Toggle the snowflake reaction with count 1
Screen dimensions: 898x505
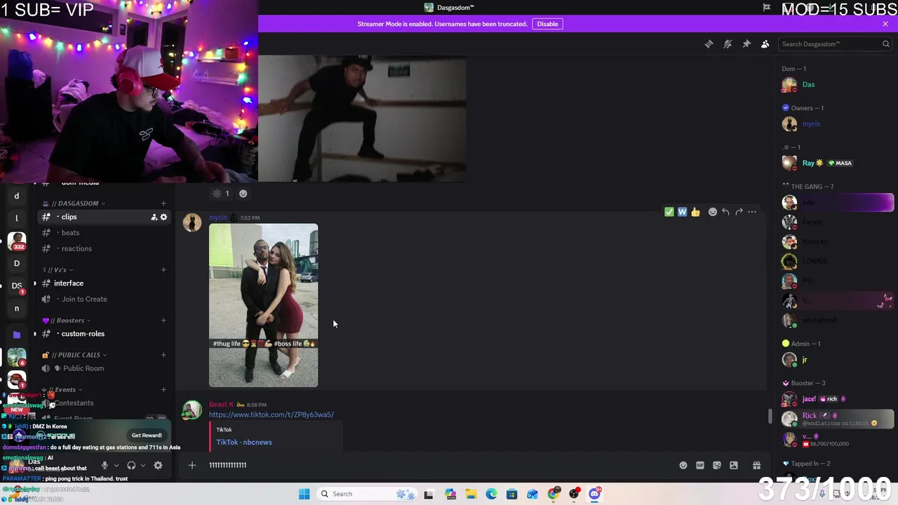point(221,194)
